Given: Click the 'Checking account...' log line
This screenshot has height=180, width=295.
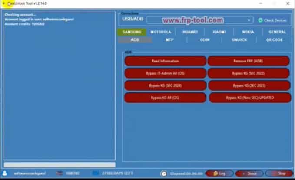Looking at the screenshot, I should point(20,15).
